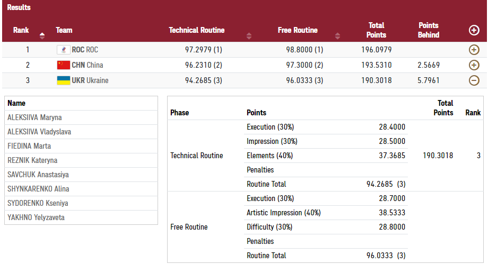The image size is (488, 264).
Task: Click the ROC team flag icon
Action: [63, 50]
